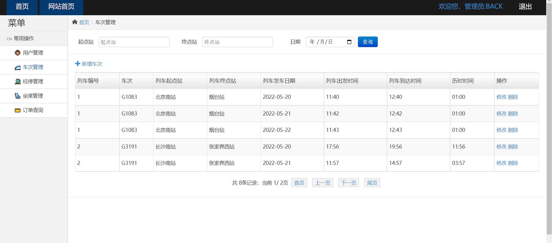Open 坐席管理 from the sidebar
Image resolution: width=552 pixels, height=243 pixels.
point(34,96)
